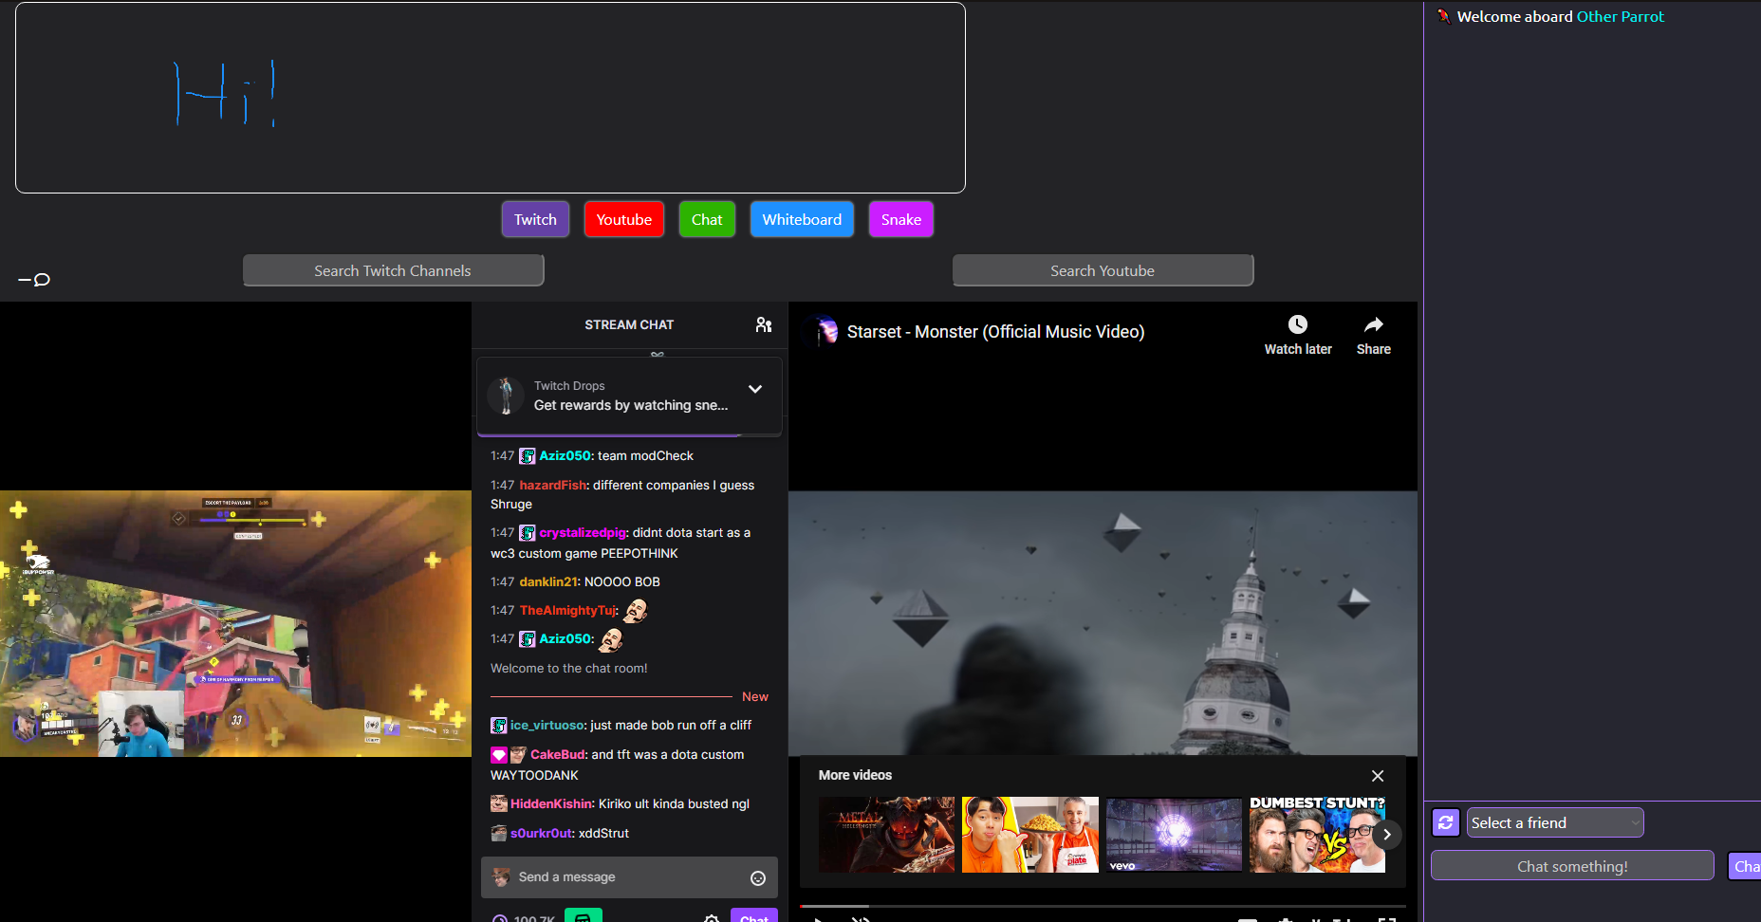This screenshot has width=1761, height=922.
Task: Open Twitch Drops rewards banner text
Action: coord(631,405)
